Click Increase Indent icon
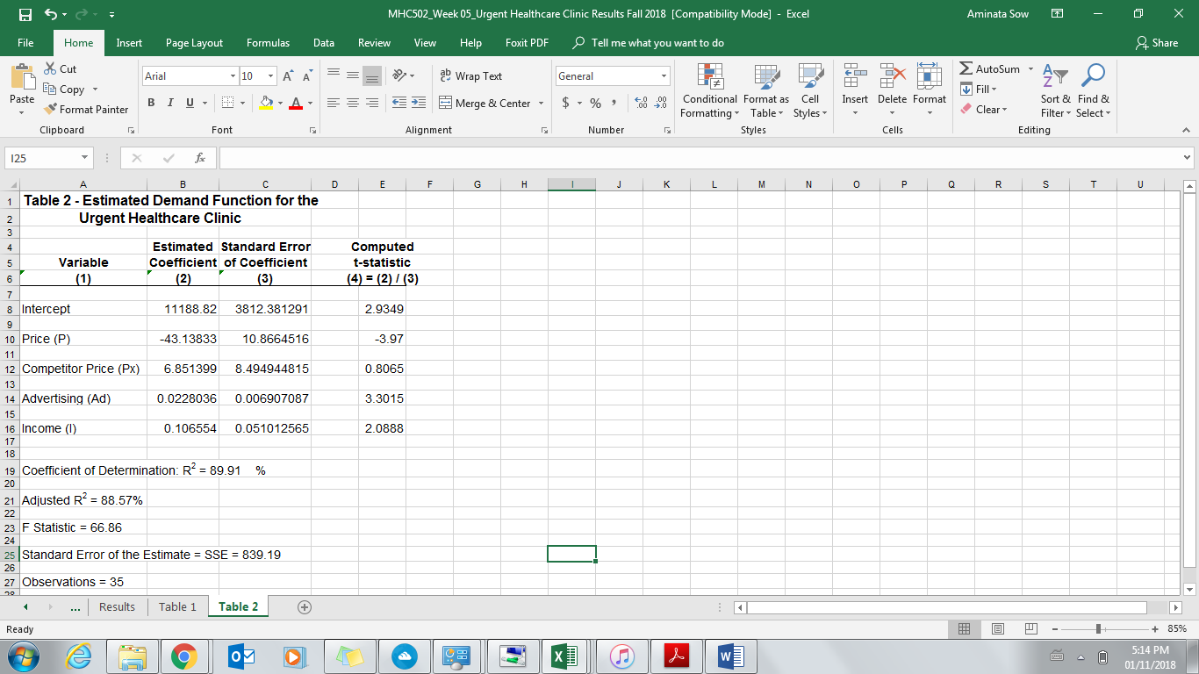The image size is (1199, 674). point(419,104)
